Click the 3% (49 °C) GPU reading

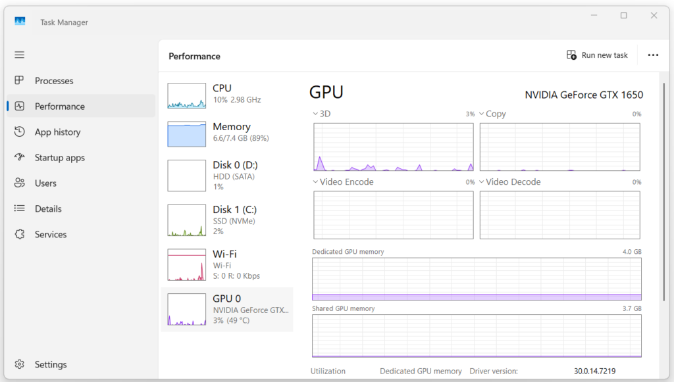231,321
